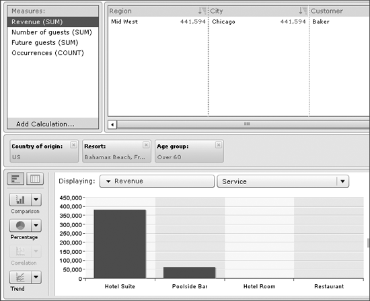The width and height of the screenshot is (370, 301).
Task: Select the Percentage pie chart icon
Action: (x=20, y=225)
